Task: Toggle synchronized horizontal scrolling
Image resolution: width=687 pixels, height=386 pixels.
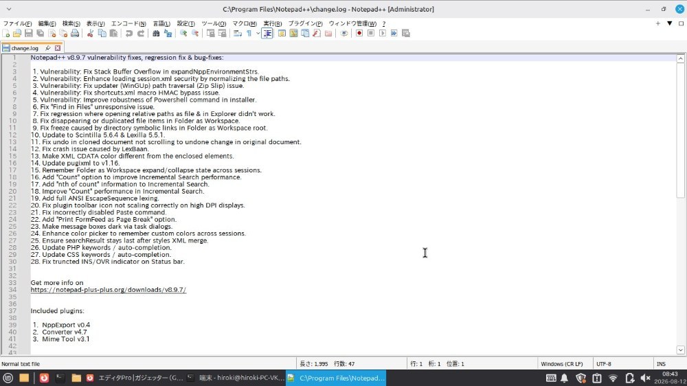Action: pyautogui.click(x=222, y=33)
